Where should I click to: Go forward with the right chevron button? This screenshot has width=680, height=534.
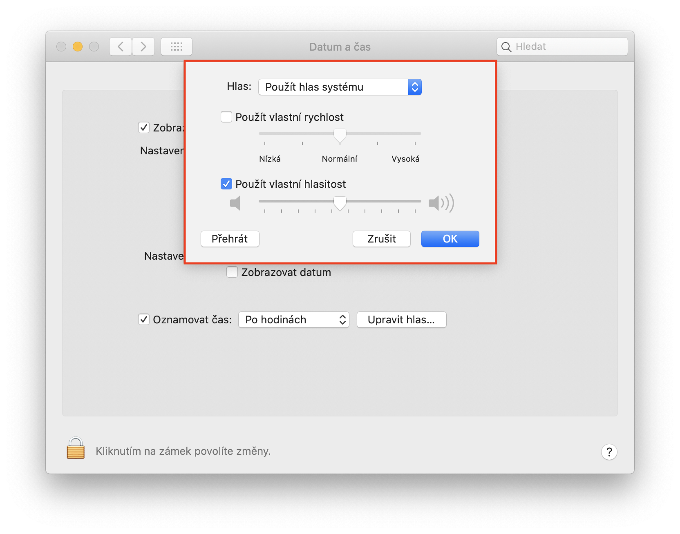(x=143, y=47)
